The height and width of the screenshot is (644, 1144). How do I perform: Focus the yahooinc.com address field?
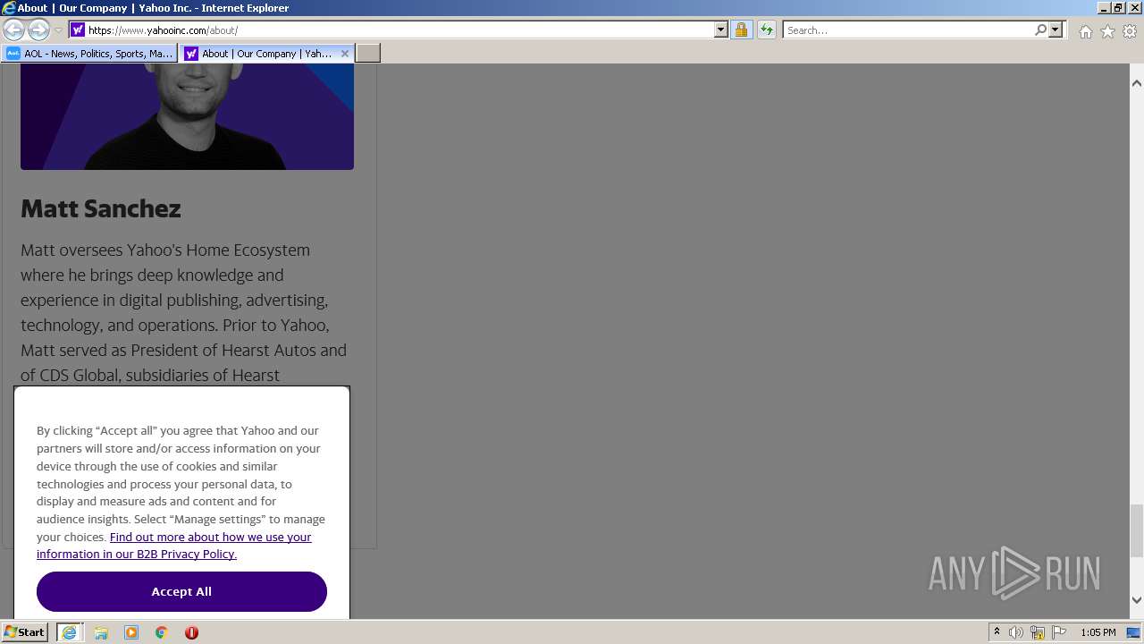click(400, 30)
